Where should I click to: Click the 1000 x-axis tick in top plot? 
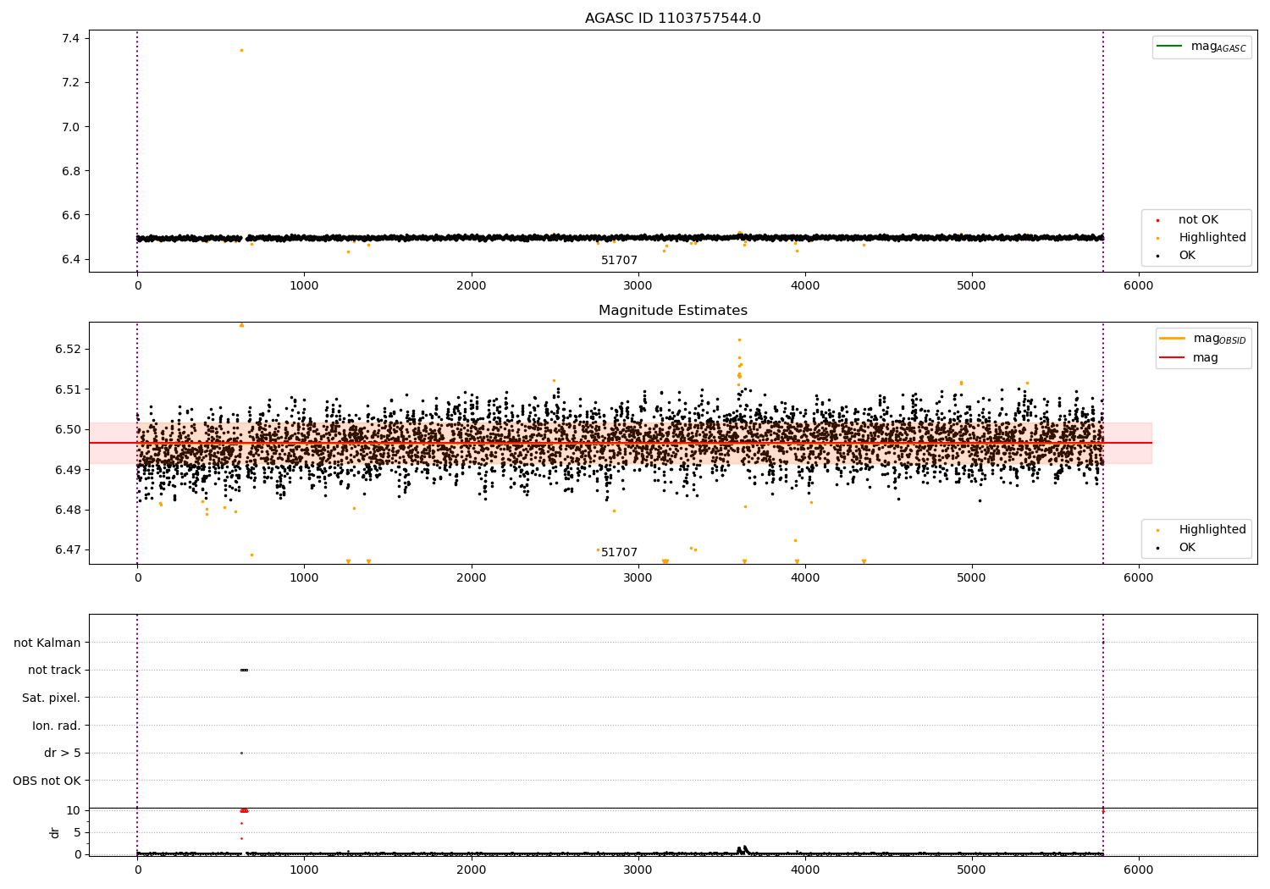tap(304, 285)
